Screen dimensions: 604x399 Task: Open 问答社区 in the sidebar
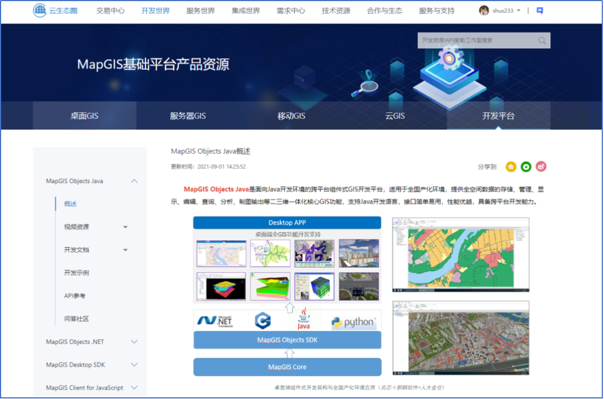(x=76, y=319)
